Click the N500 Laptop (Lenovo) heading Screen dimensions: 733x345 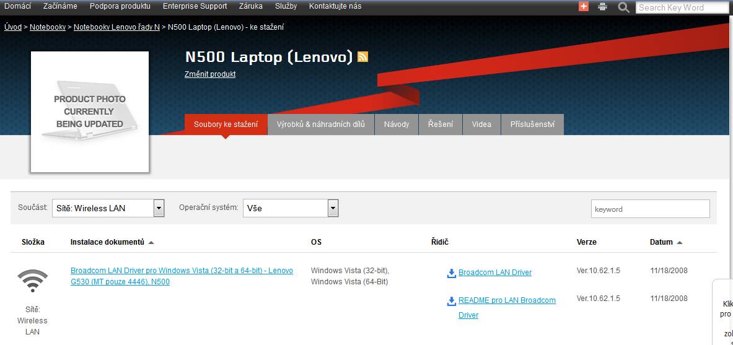click(269, 57)
